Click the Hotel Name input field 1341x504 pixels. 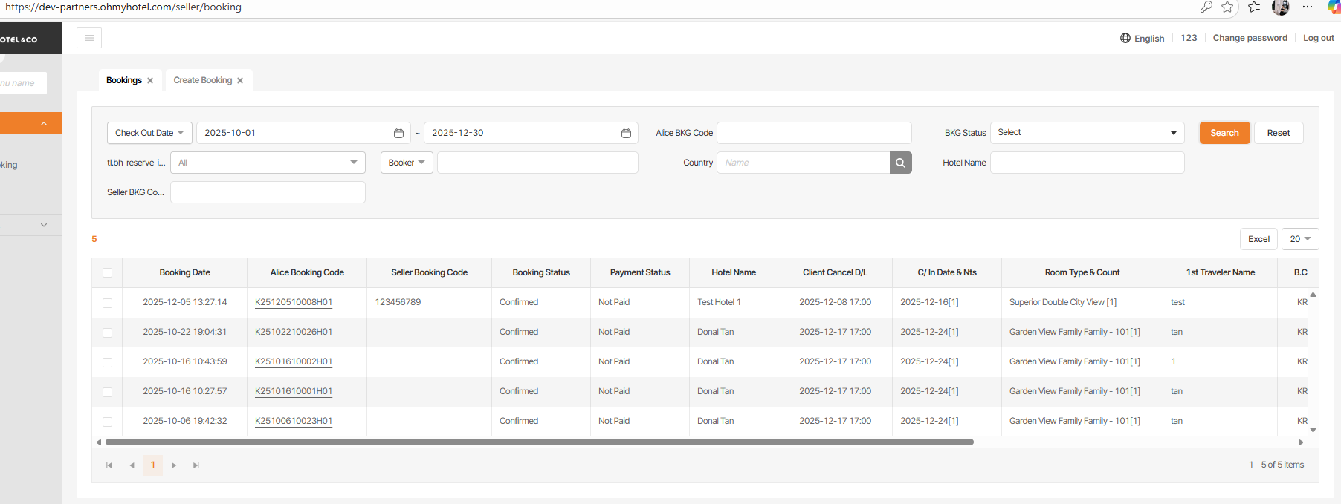click(1087, 163)
